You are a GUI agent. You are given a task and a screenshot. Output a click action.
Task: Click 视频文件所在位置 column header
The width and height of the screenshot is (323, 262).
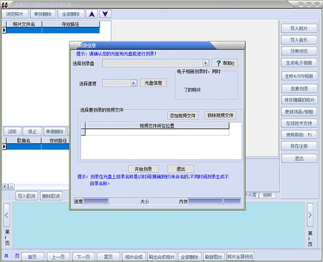(x=157, y=126)
